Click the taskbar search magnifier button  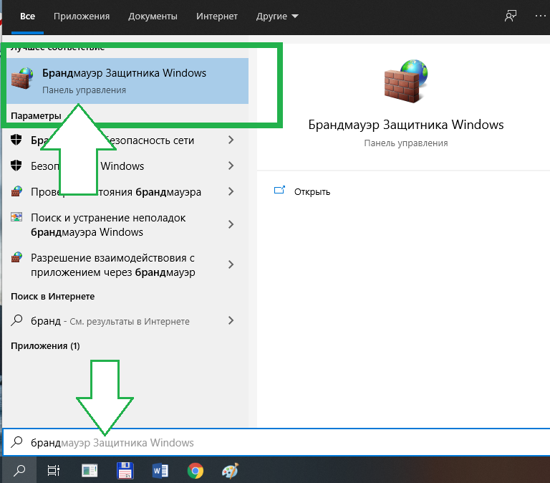19,470
